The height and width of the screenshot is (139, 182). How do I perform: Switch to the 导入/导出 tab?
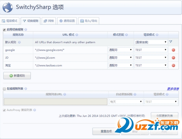click(x=89, y=21)
